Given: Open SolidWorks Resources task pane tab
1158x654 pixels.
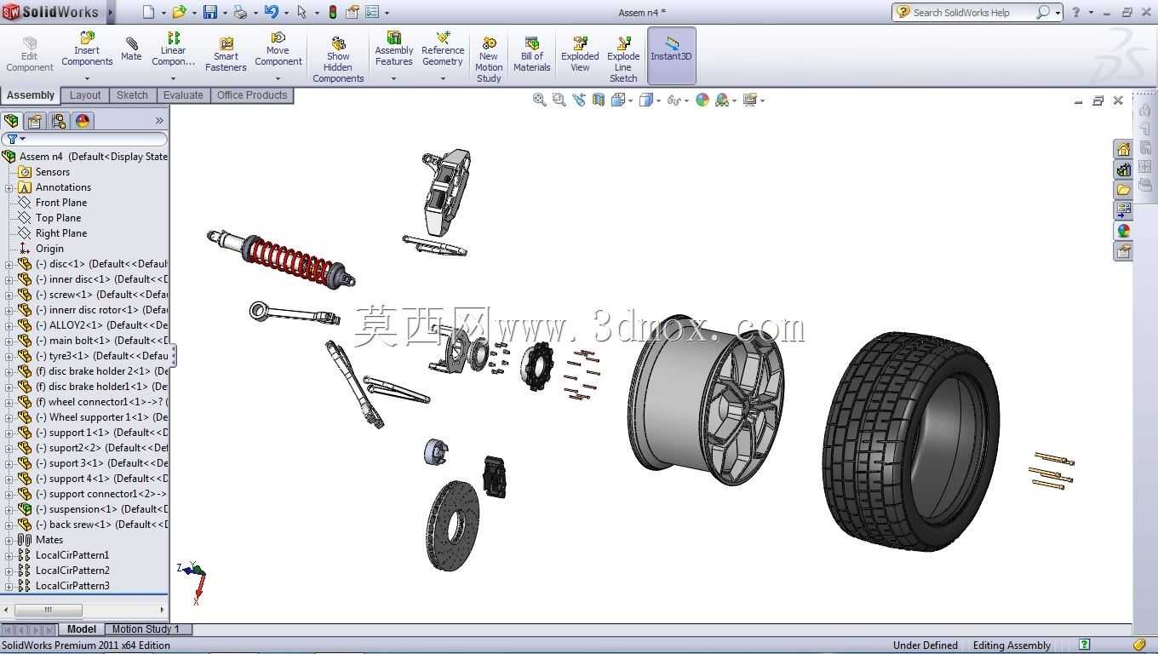Looking at the screenshot, I should pos(1123,149).
